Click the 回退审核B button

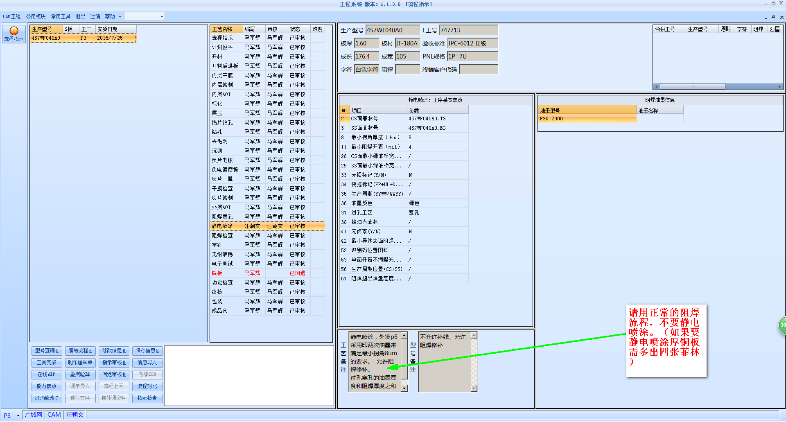[x=114, y=375]
